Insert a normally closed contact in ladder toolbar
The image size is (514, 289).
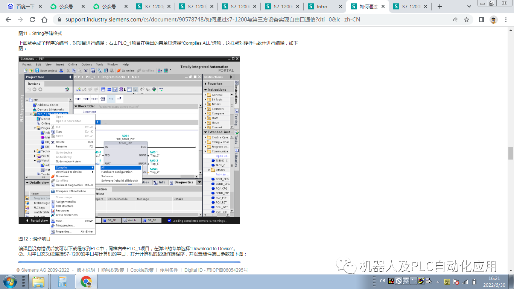[87, 99]
